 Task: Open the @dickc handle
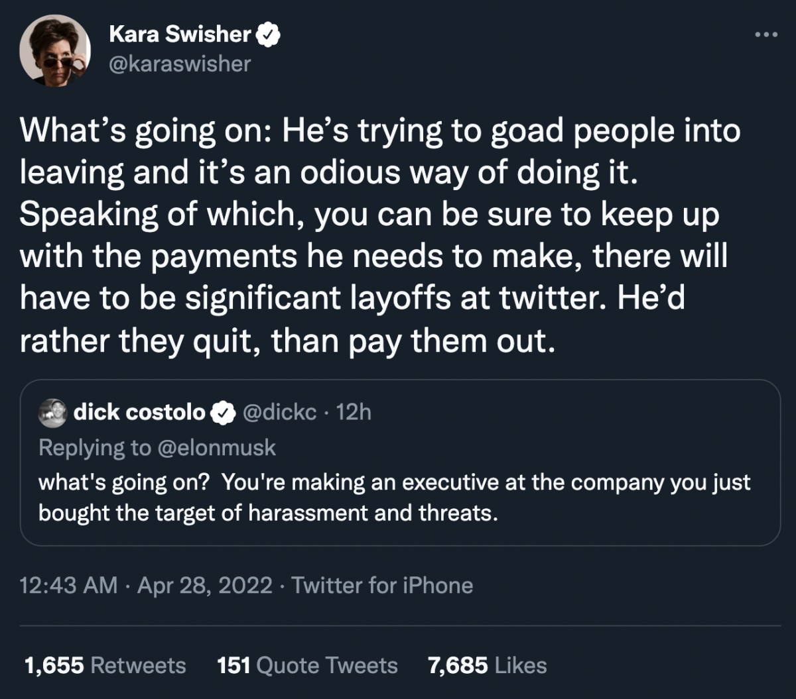pyautogui.click(x=279, y=412)
